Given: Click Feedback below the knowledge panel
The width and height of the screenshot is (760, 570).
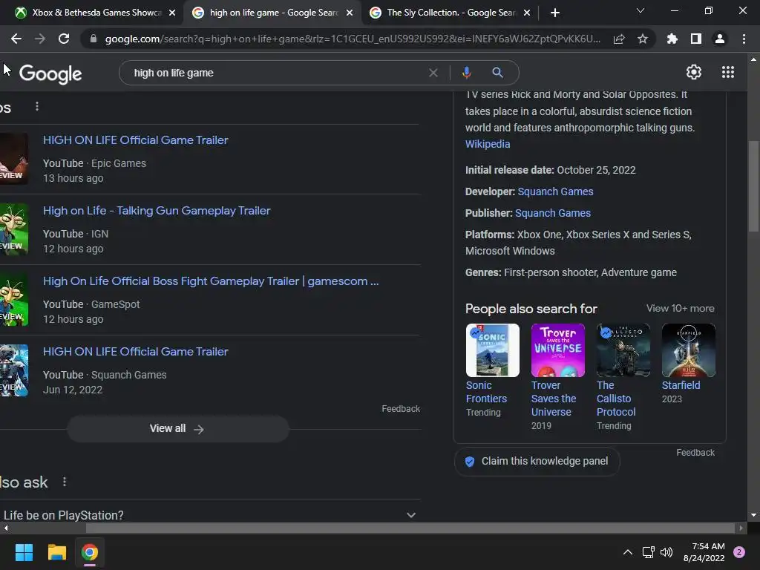Looking at the screenshot, I should point(695,452).
